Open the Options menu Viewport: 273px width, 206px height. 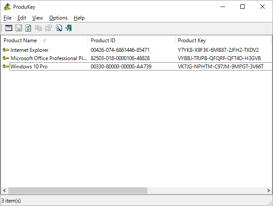[58, 18]
